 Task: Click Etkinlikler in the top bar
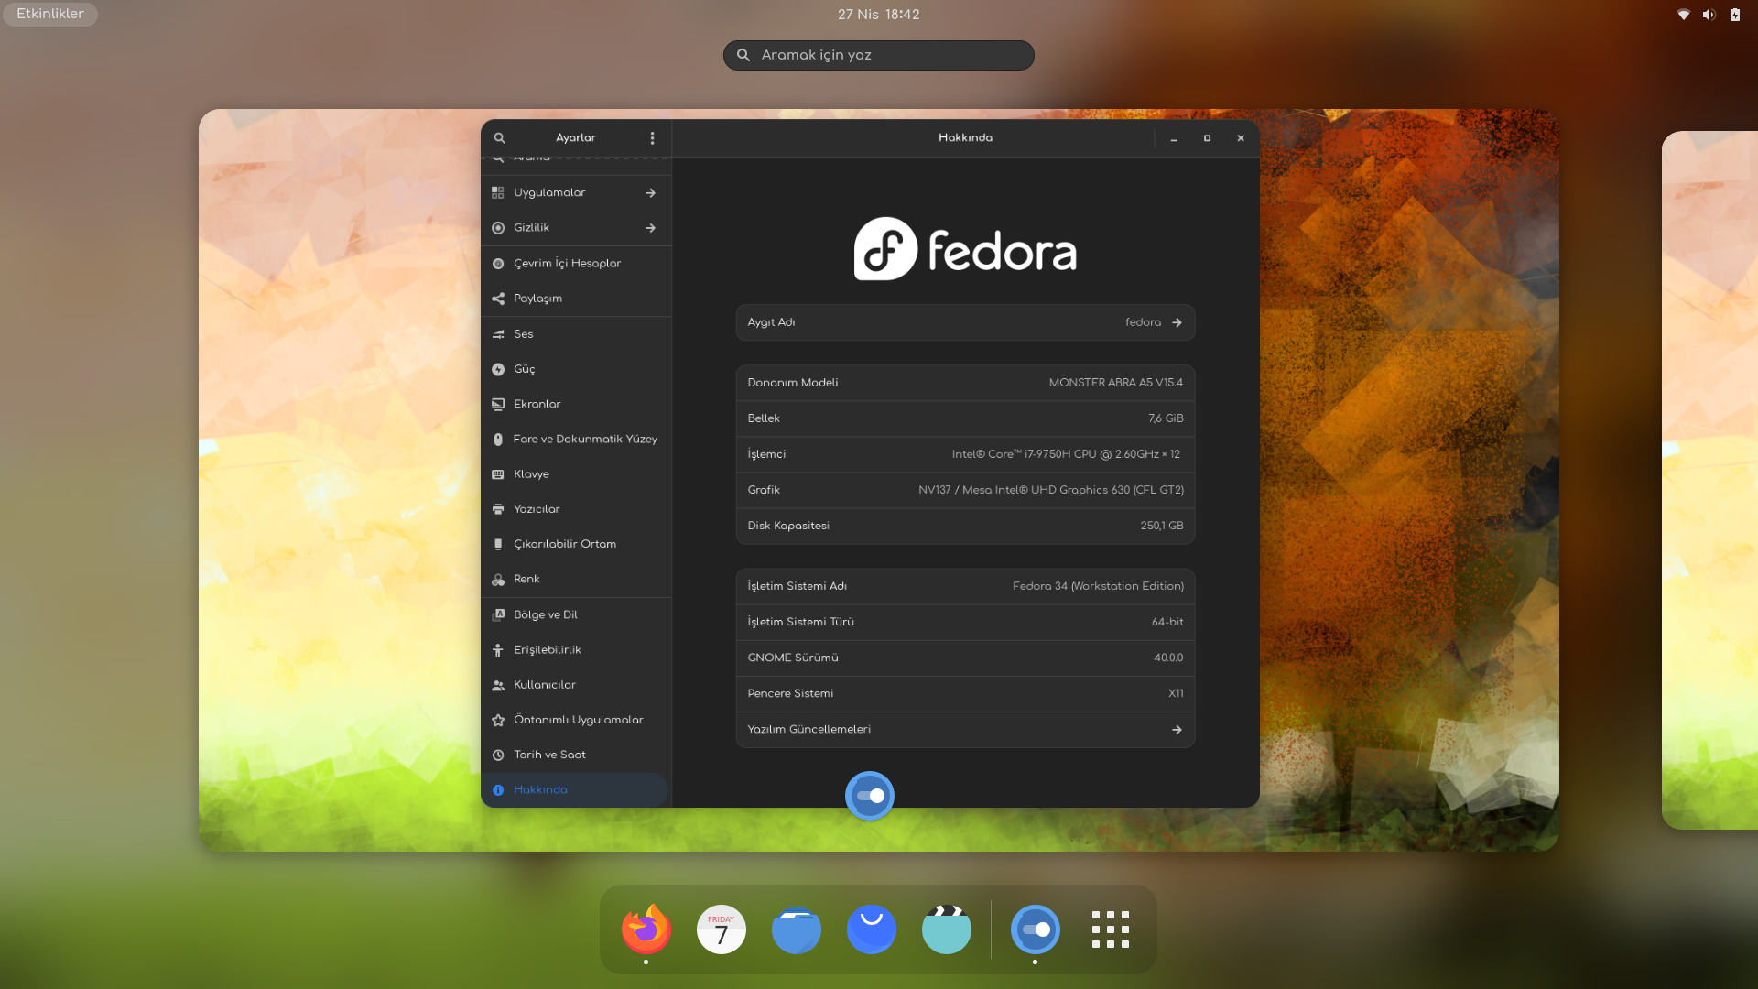pos(50,14)
